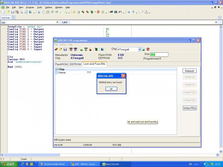The width and height of the screenshot is (223, 167).
Task: Click the red padlock lock-chip icon
Action: point(90,49)
